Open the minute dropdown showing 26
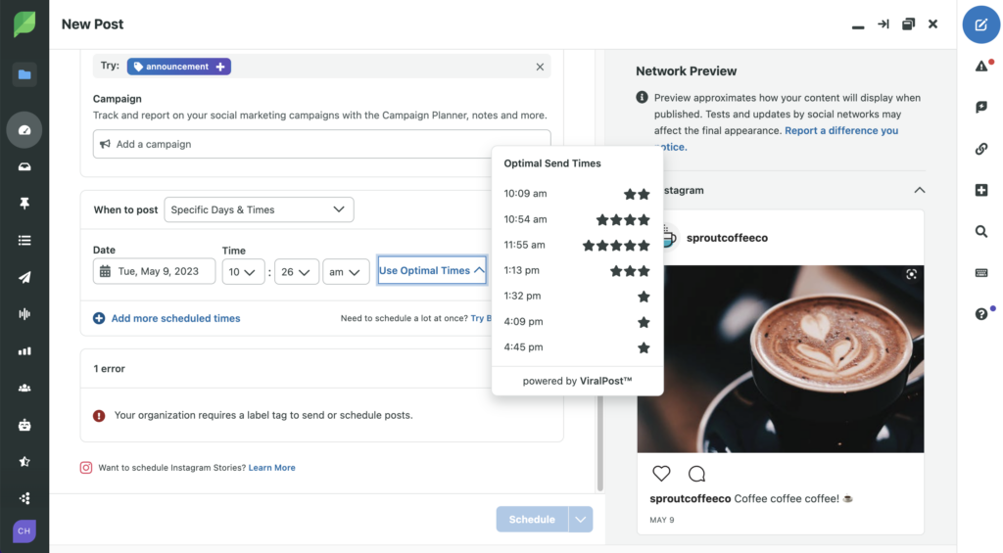Screen dimensions: 1003x553 tap(296, 272)
